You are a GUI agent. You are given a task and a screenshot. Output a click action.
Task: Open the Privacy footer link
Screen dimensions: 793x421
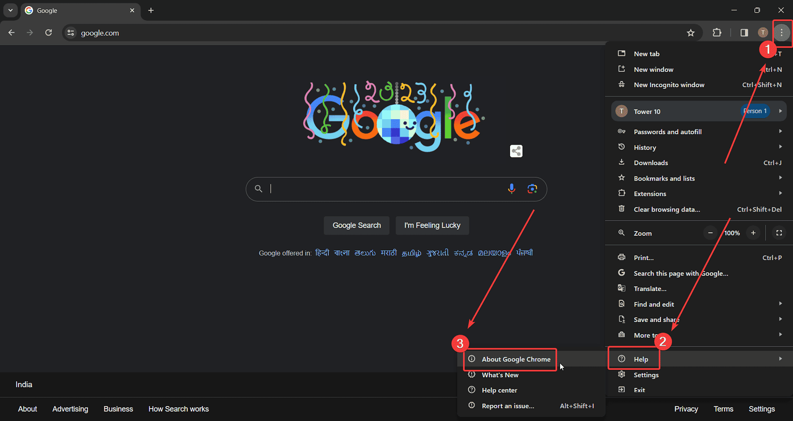[x=686, y=409]
